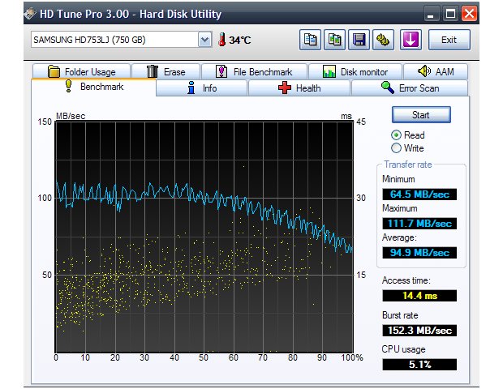Select the Read radio button
Image resolution: width=503 pixels, height=389 pixels.
[x=396, y=135]
